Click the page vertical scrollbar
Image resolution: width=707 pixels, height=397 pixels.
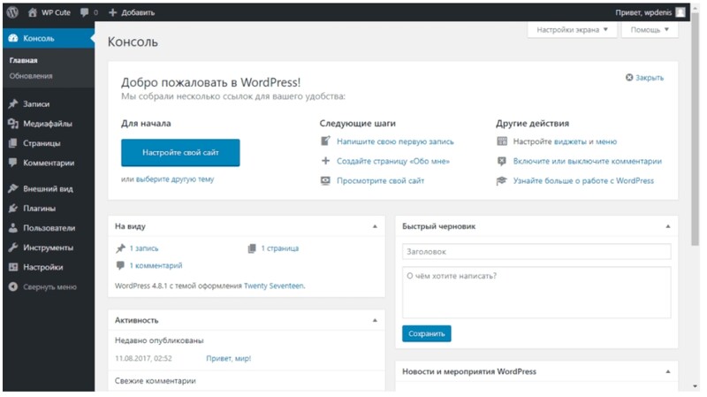[695, 131]
